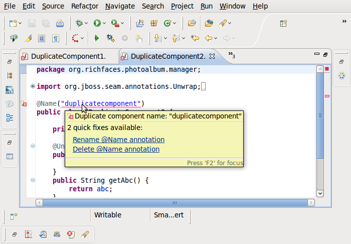351x244 pixels.
Task: Click the Print icon in the toolbar
Action: pyautogui.click(x=60, y=23)
